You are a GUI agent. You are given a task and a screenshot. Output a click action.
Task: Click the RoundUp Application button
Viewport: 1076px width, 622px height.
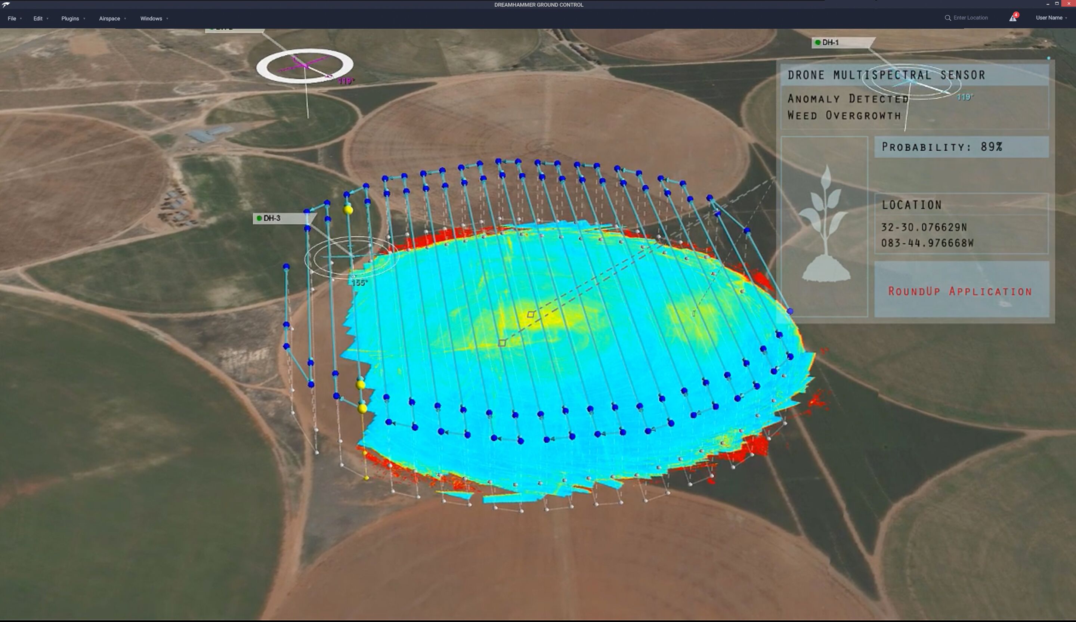point(961,290)
